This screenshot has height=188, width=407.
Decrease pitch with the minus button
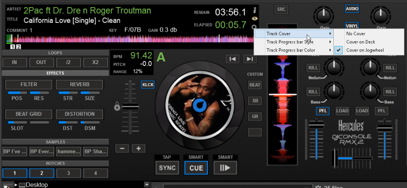122,148
